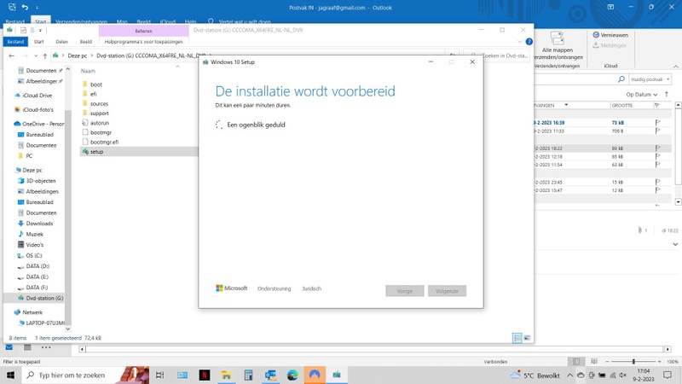Image resolution: width=682 pixels, height=384 pixels.
Task: Click the Juridisch link in Setup
Action: click(311, 288)
